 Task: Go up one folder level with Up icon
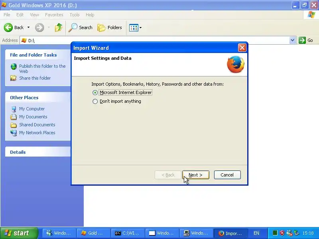pos(58,27)
